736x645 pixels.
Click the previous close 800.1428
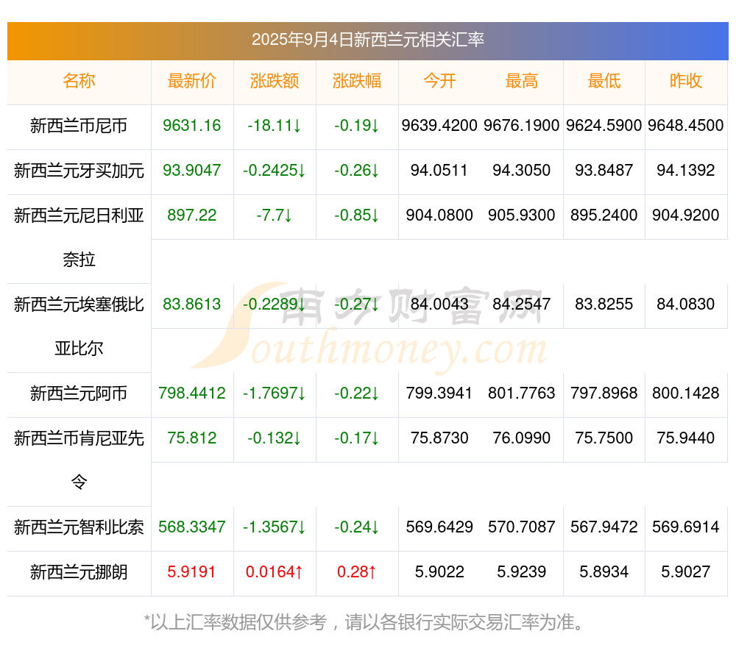pos(686,393)
